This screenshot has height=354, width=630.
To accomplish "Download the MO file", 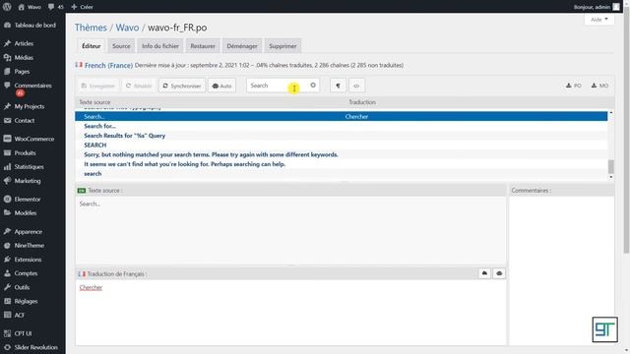I will (599, 86).
